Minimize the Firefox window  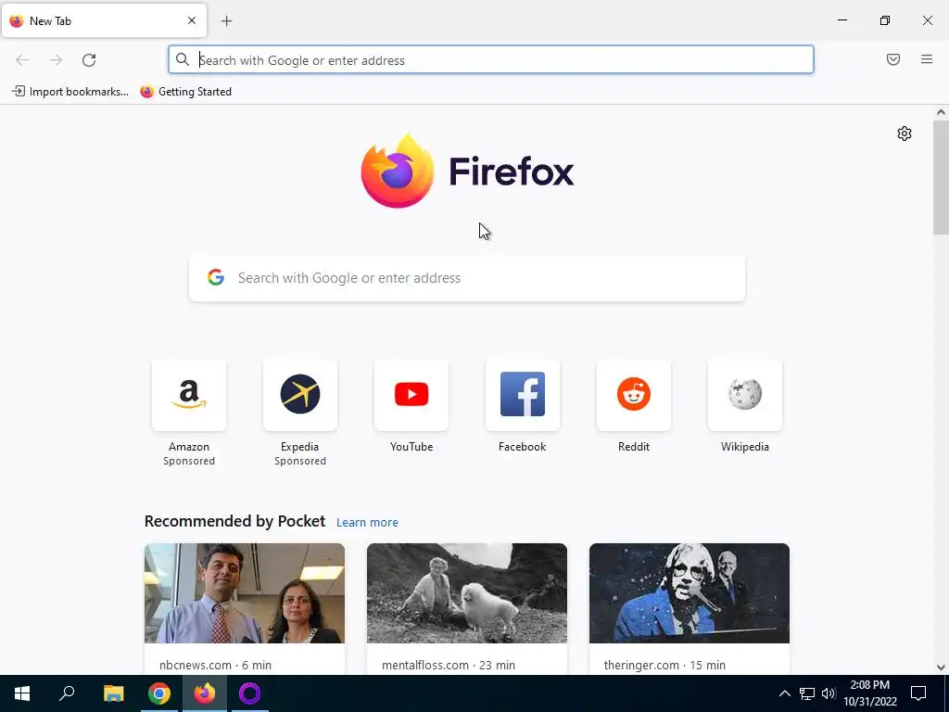coord(841,20)
